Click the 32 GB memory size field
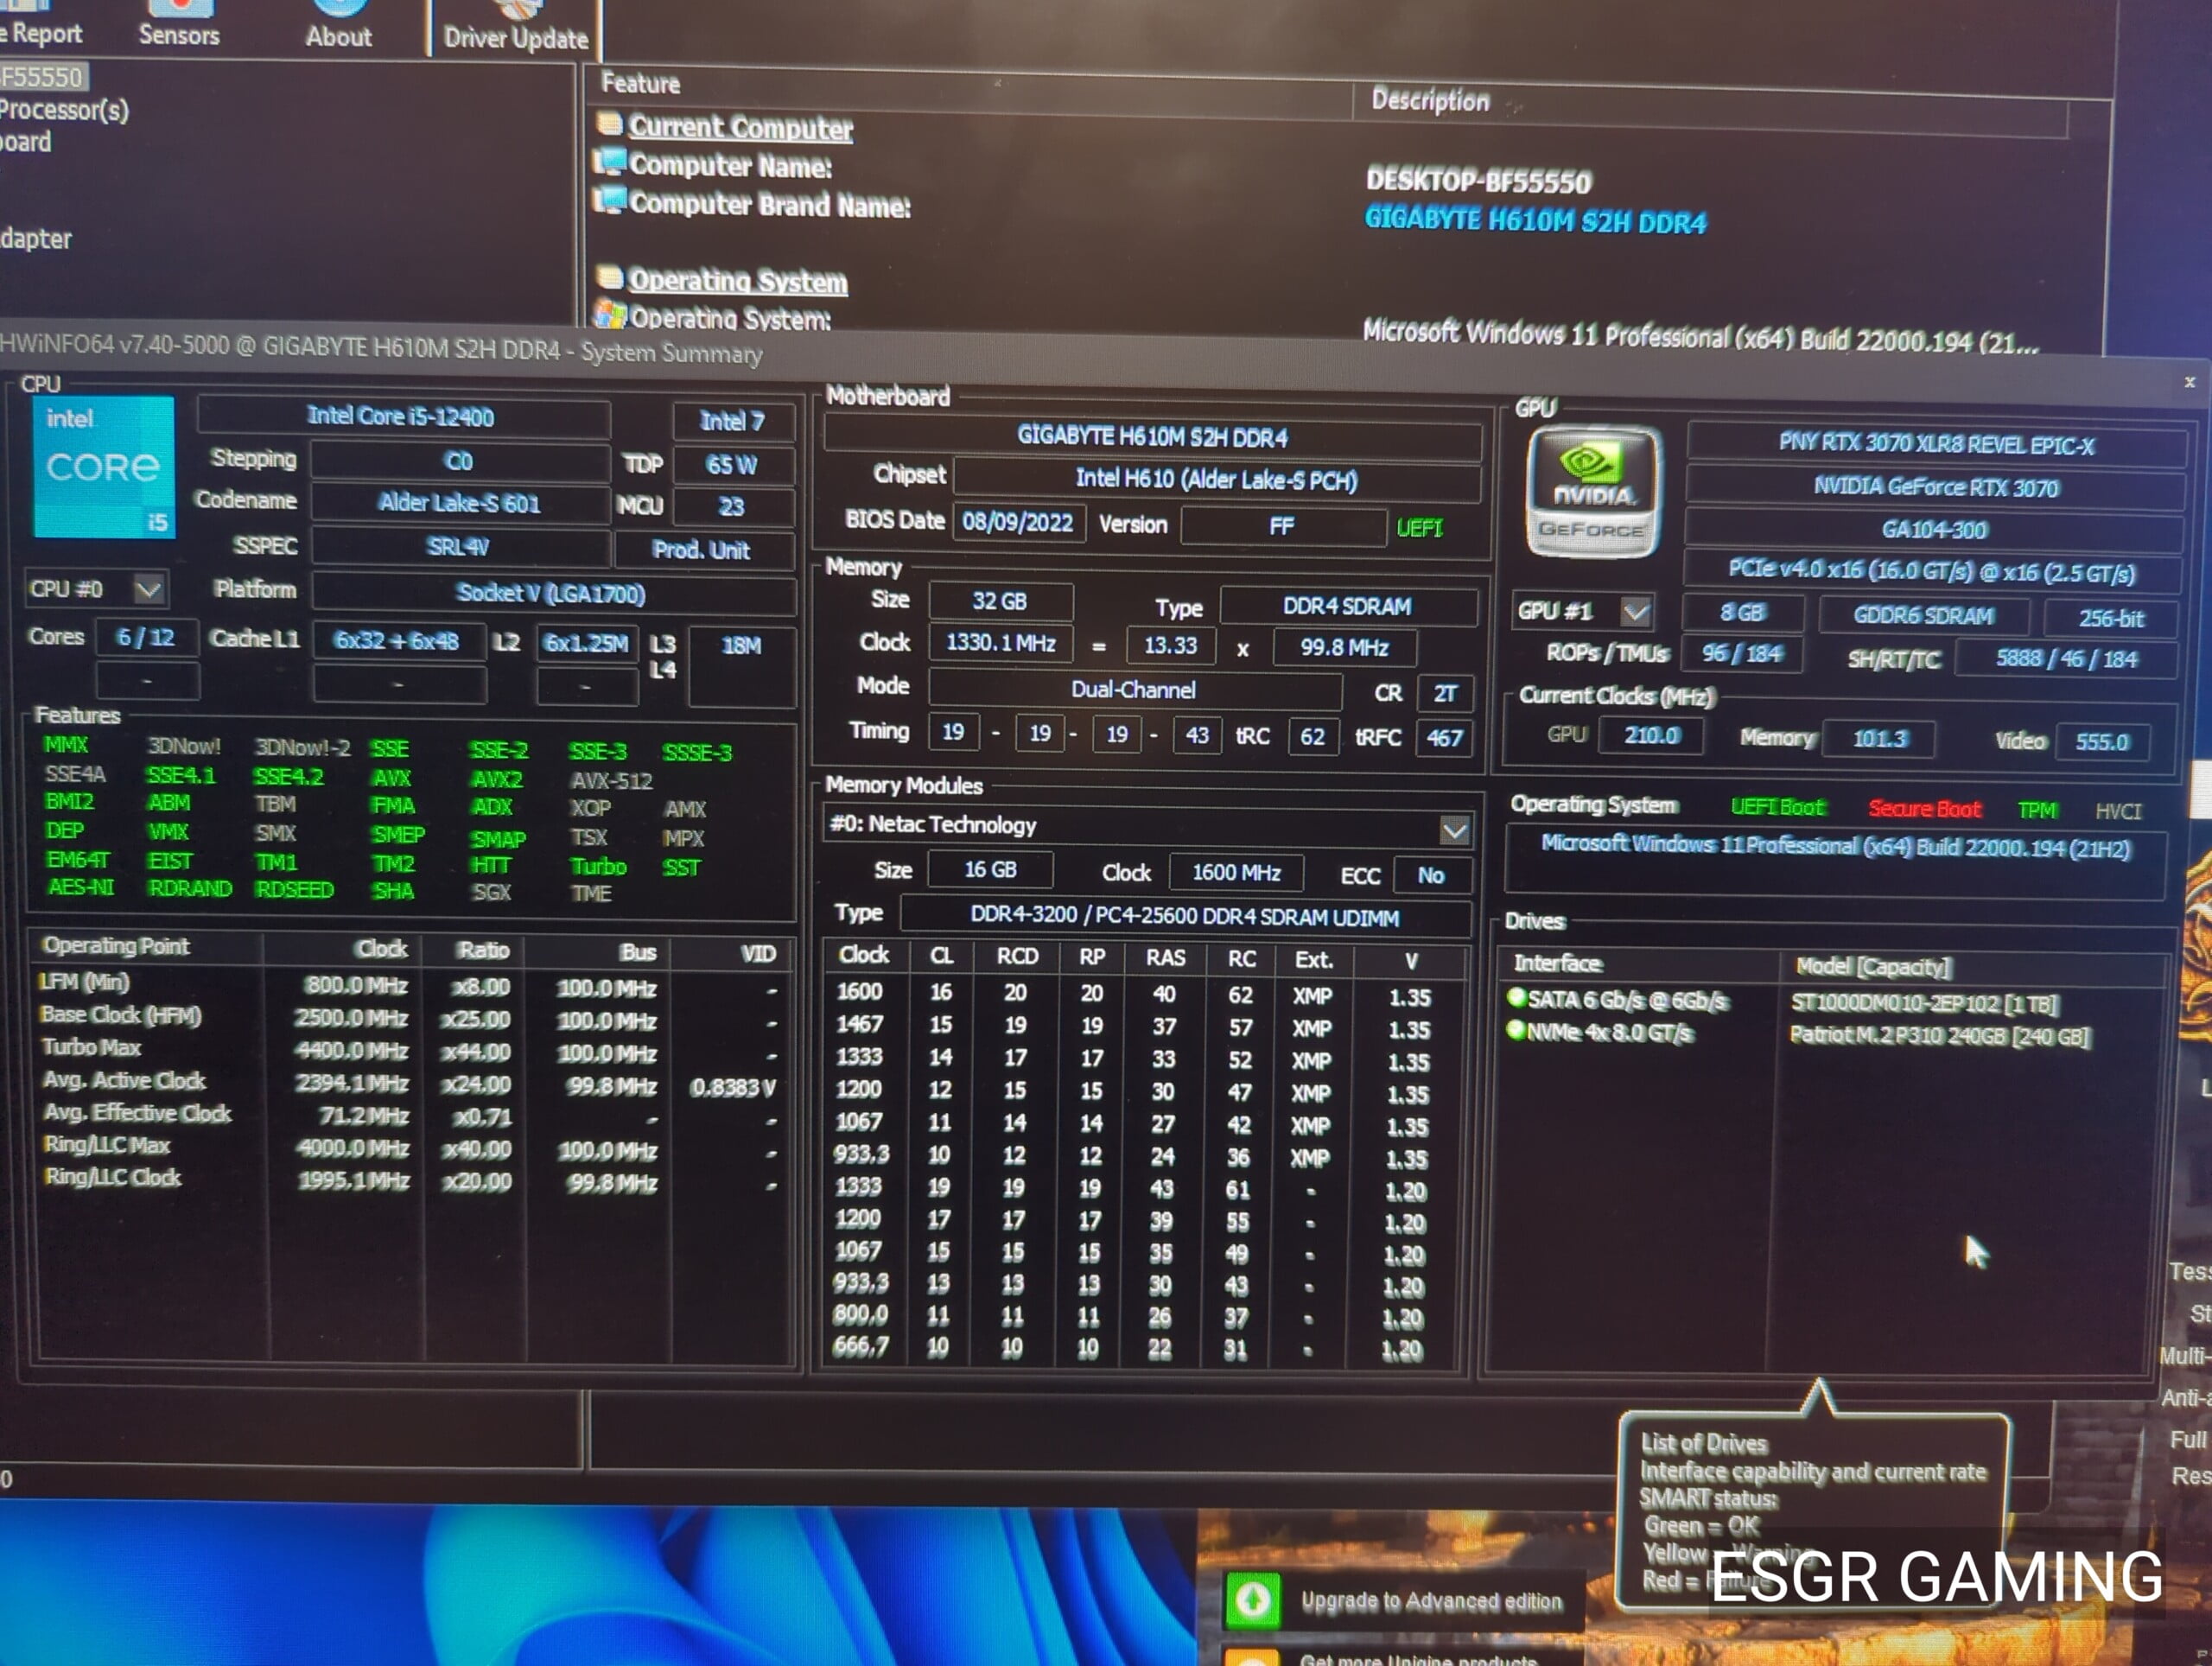 coord(1000,601)
